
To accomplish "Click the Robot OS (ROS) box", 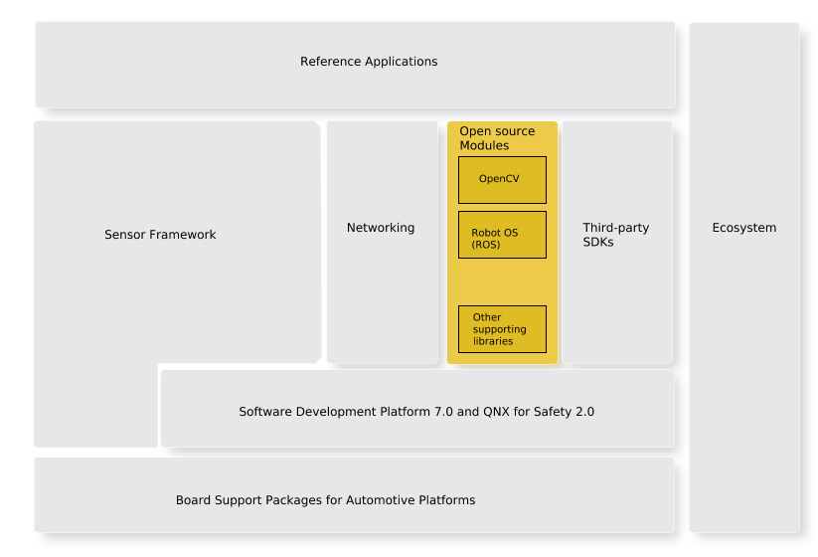I will [x=502, y=235].
